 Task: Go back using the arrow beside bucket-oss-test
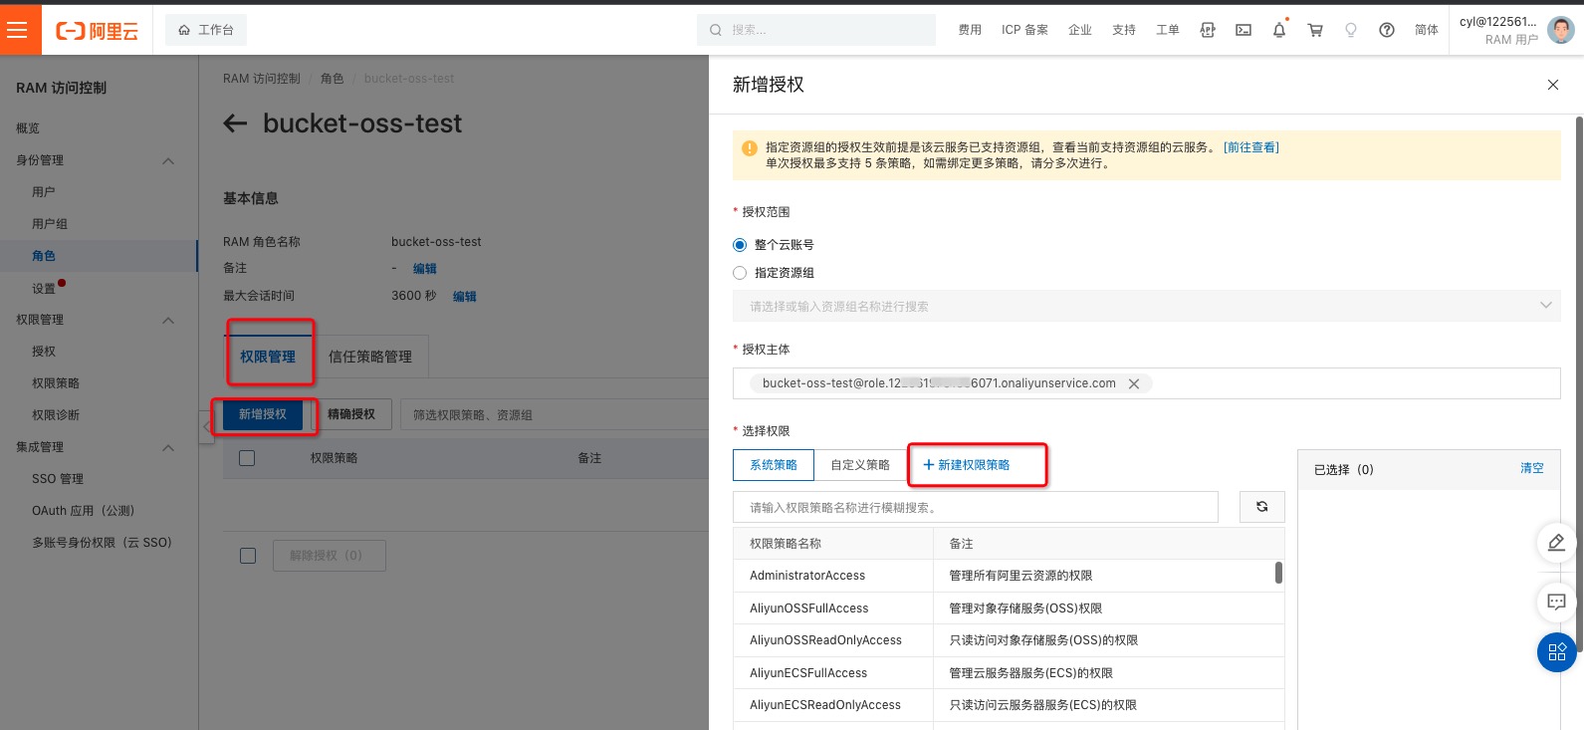235,123
